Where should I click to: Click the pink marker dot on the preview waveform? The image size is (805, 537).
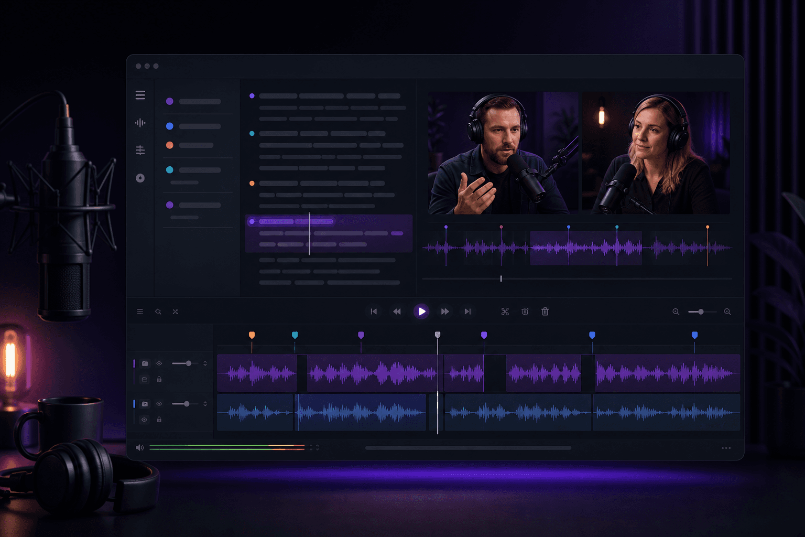click(x=501, y=227)
